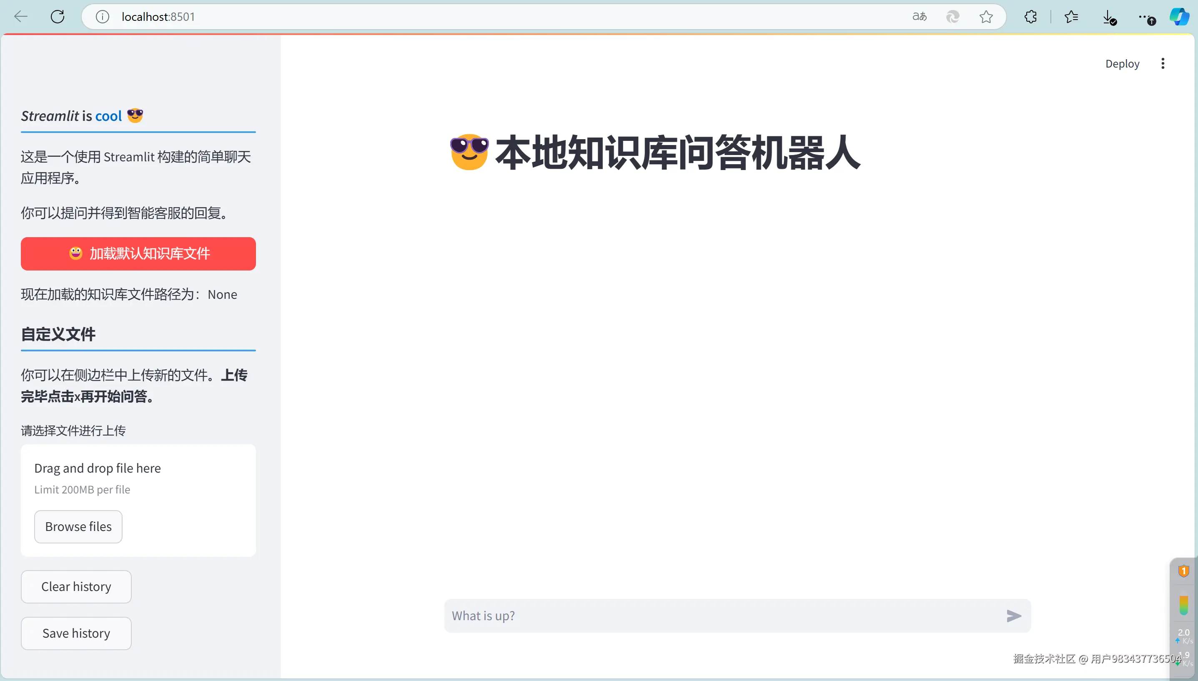
Task: Open browser extensions puzzle icon
Action: (x=1030, y=17)
